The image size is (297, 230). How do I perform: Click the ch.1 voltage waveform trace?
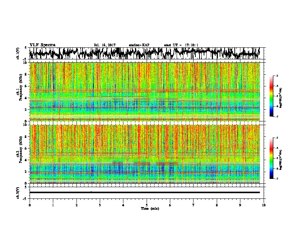pyautogui.click(x=144, y=53)
